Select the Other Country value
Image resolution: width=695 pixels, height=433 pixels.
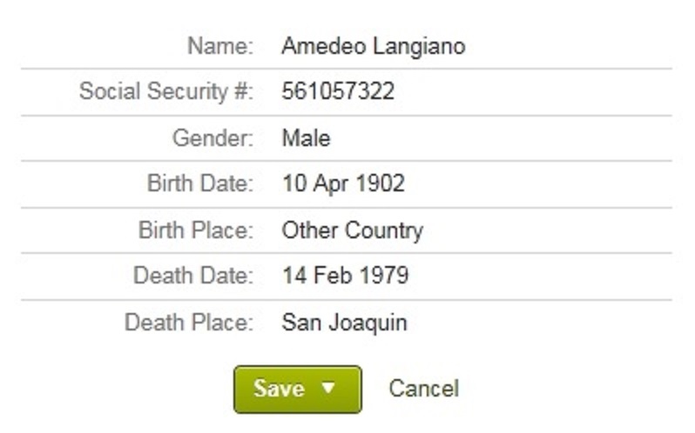[x=352, y=231]
